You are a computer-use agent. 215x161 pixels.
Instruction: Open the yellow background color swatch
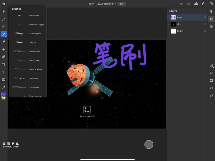click(x=4, y=98)
